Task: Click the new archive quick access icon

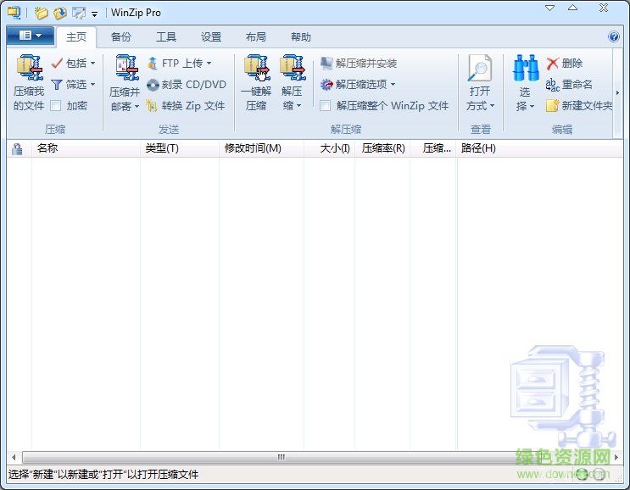Action: click(x=41, y=13)
